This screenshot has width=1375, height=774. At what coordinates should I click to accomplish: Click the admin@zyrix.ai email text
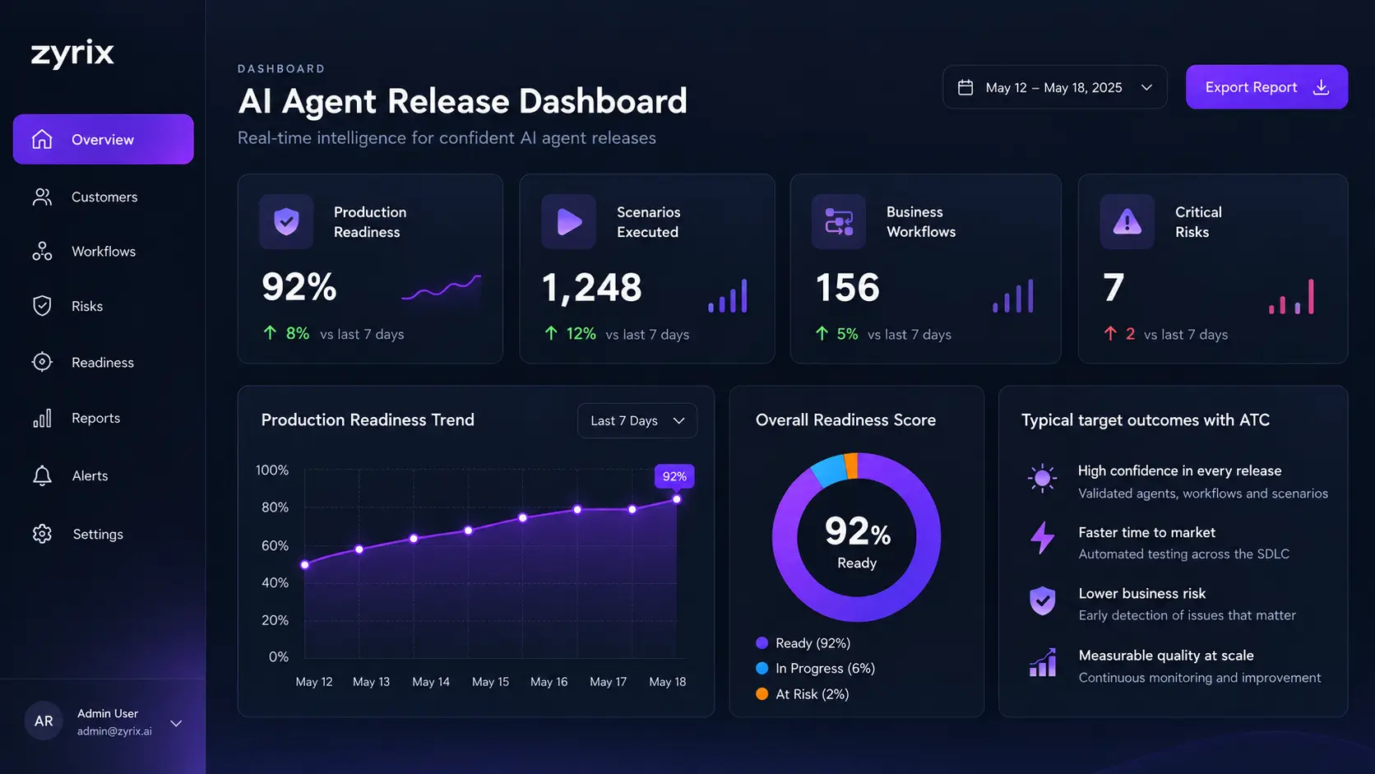point(114,731)
